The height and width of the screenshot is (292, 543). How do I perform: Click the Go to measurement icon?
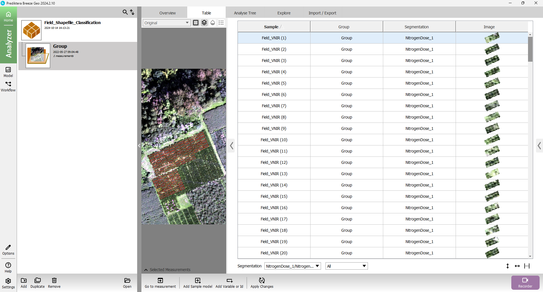[160, 280]
